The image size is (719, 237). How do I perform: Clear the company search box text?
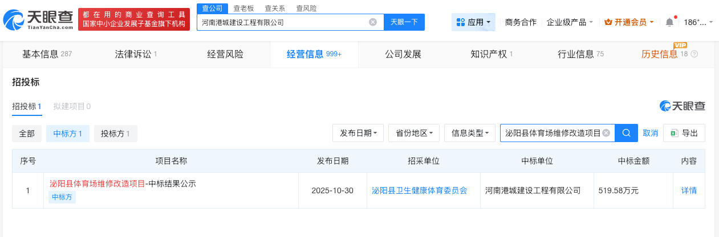[373, 22]
